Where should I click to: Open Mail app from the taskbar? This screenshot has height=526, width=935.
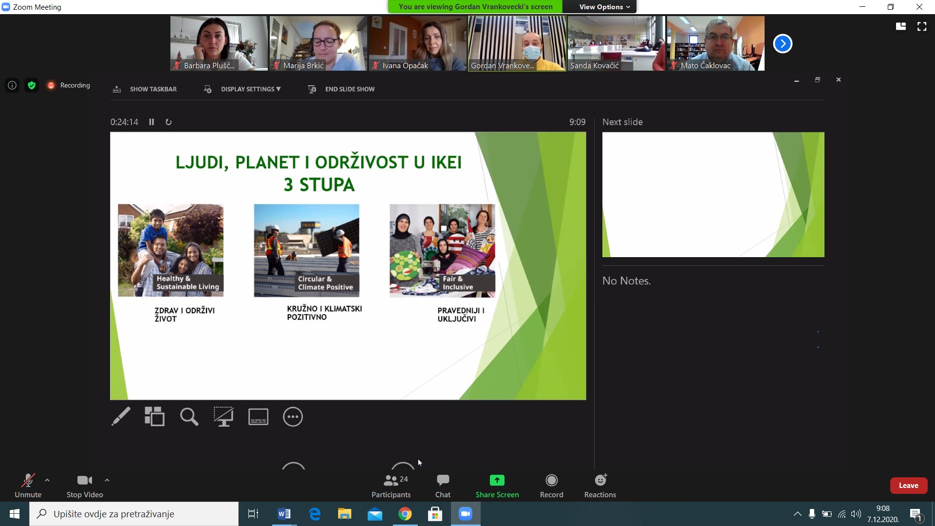tap(375, 514)
